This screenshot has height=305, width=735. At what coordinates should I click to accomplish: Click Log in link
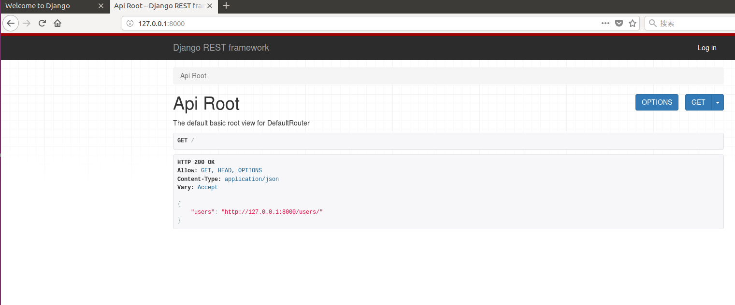pos(707,48)
